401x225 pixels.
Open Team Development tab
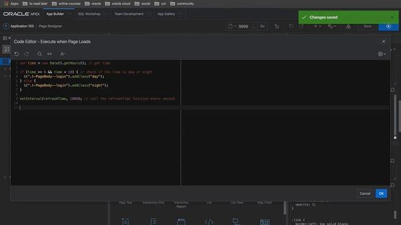129,14
